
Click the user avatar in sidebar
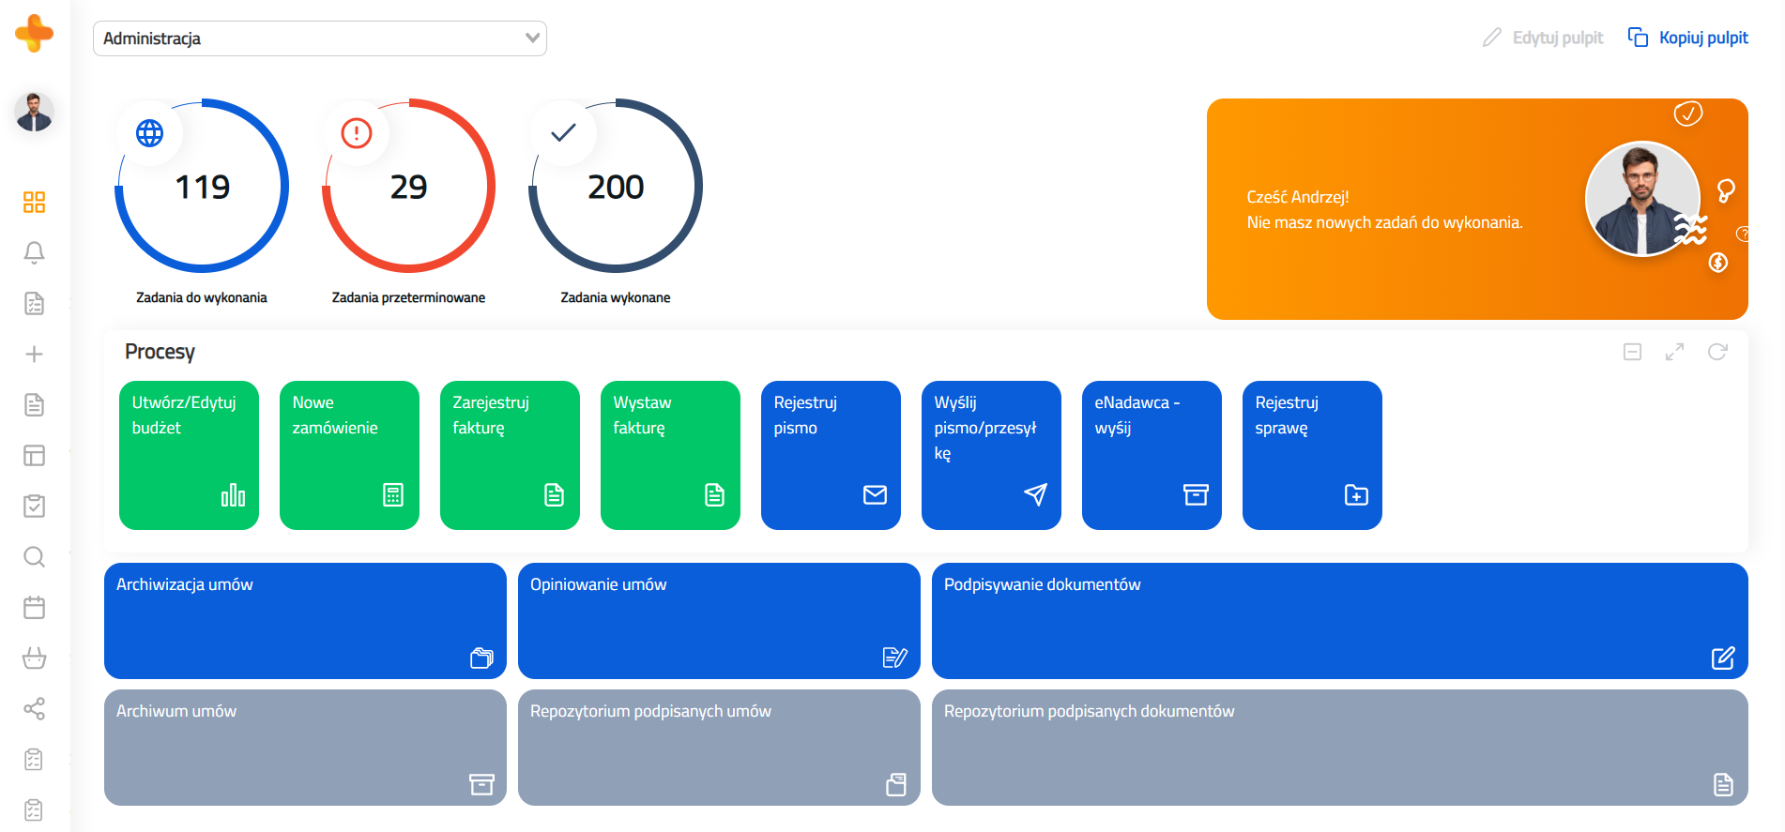click(x=34, y=113)
